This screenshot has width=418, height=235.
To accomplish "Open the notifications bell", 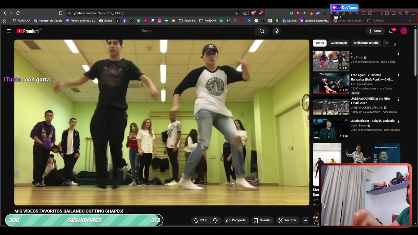I will coord(391,31).
